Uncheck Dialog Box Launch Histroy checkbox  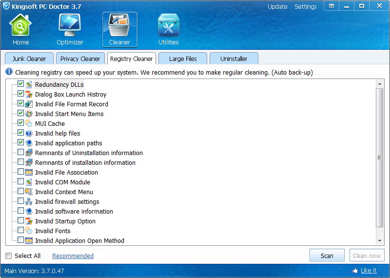[x=20, y=94]
